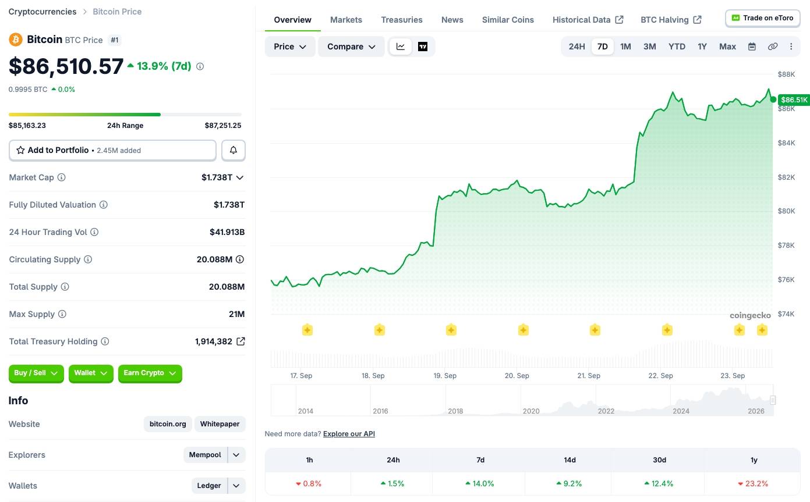Switch to the News tab
The height and width of the screenshot is (502, 810).
(452, 20)
